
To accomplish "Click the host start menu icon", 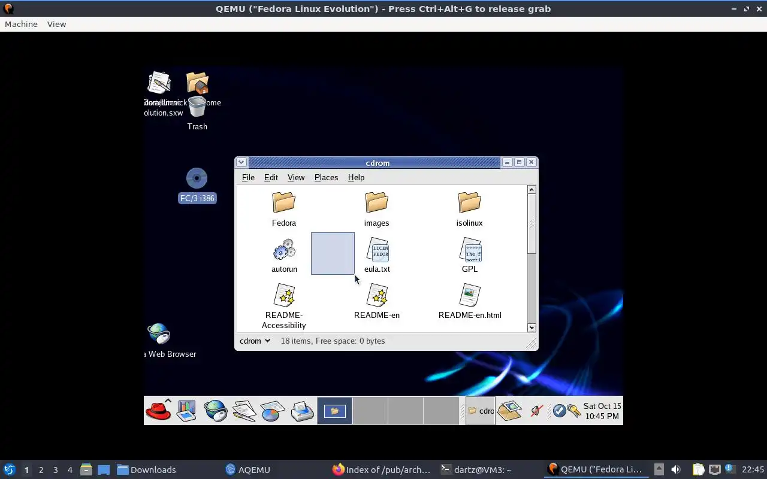I will click(x=9, y=469).
